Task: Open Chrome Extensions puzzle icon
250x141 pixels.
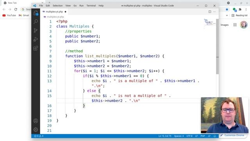Action: [240, 9]
